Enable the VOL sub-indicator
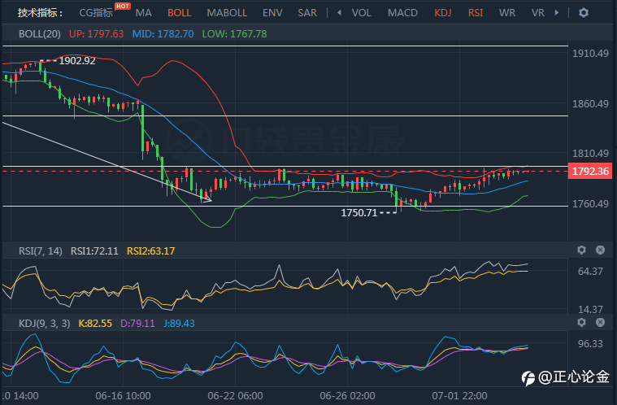Viewport: 617px width, 405px height. [361, 13]
